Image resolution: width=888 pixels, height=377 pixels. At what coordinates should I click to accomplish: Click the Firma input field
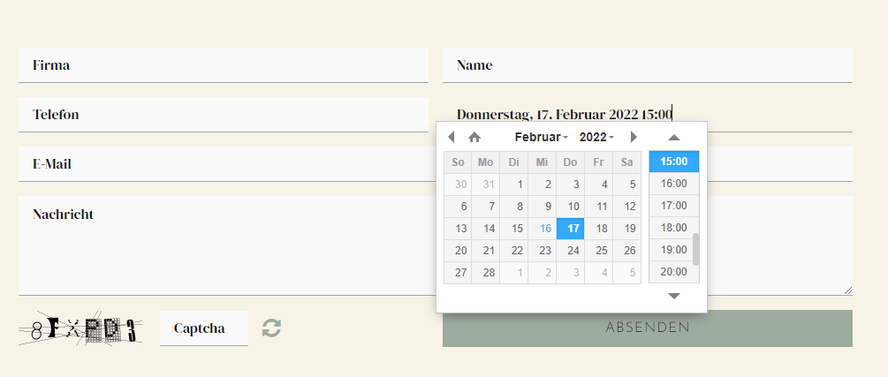tap(224, 65)
